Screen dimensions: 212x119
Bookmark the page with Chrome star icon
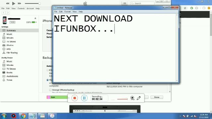pos(185,8)
